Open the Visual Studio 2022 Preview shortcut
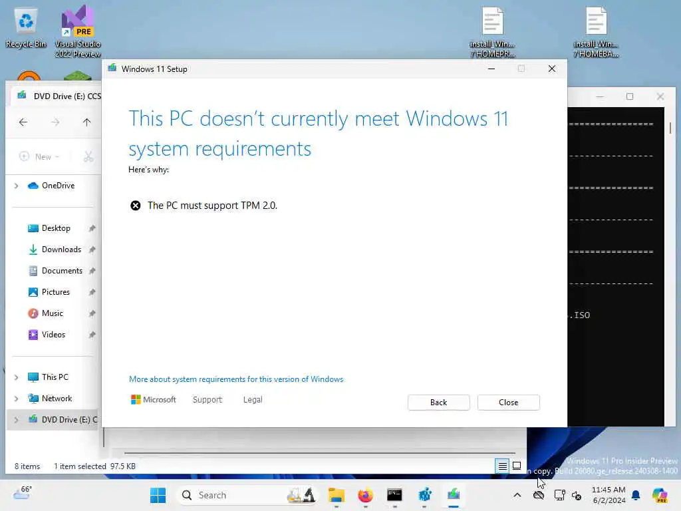The height and width of the screenshot is (511, 681). point(78,31)
